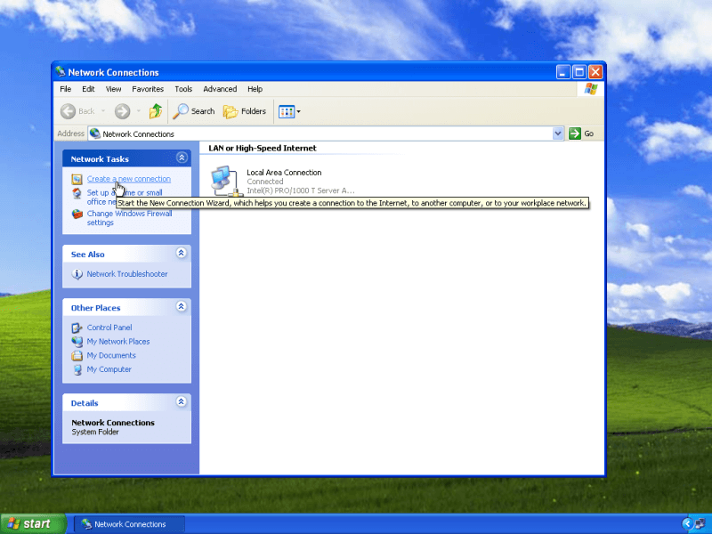
Task: Expand the Address bar dropdown
Action: click(x=558, y=133)
